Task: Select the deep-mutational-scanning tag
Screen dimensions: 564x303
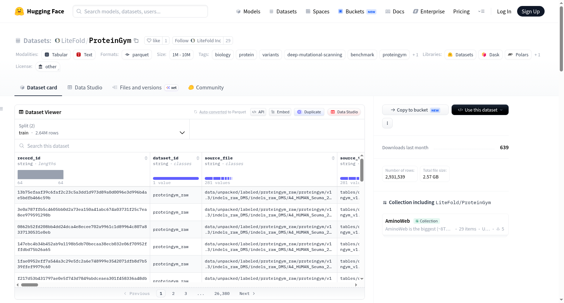Action: tap(315, 55)
